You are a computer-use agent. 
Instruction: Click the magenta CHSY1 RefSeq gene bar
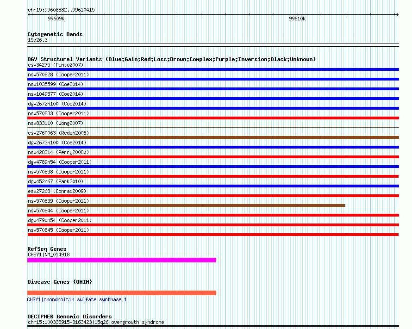122,260
